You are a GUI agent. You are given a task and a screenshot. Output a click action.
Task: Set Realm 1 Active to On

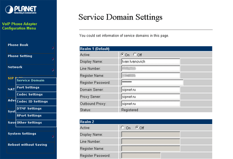(122, 54)
